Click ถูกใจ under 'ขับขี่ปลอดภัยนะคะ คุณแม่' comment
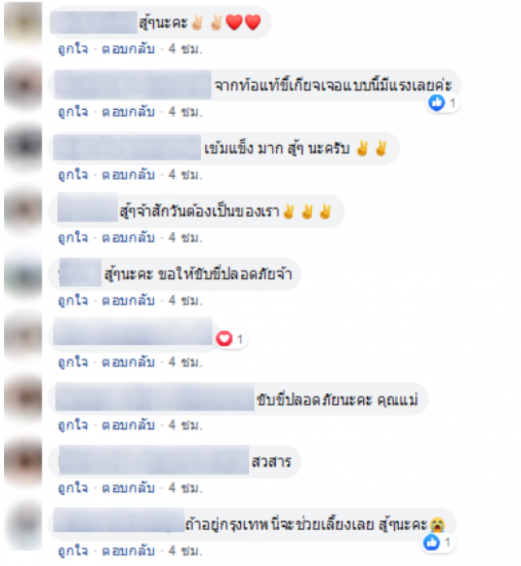 tap(73, 424)
